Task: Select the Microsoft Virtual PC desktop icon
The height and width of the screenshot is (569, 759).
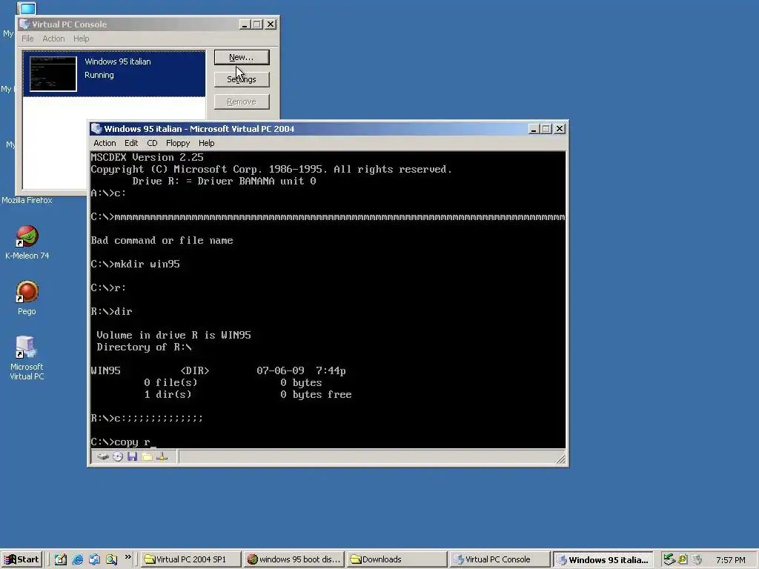Action: [x=27, y=358]
